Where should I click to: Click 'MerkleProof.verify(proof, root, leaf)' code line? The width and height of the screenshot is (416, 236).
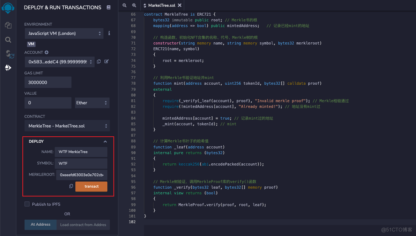click(222, 205)
